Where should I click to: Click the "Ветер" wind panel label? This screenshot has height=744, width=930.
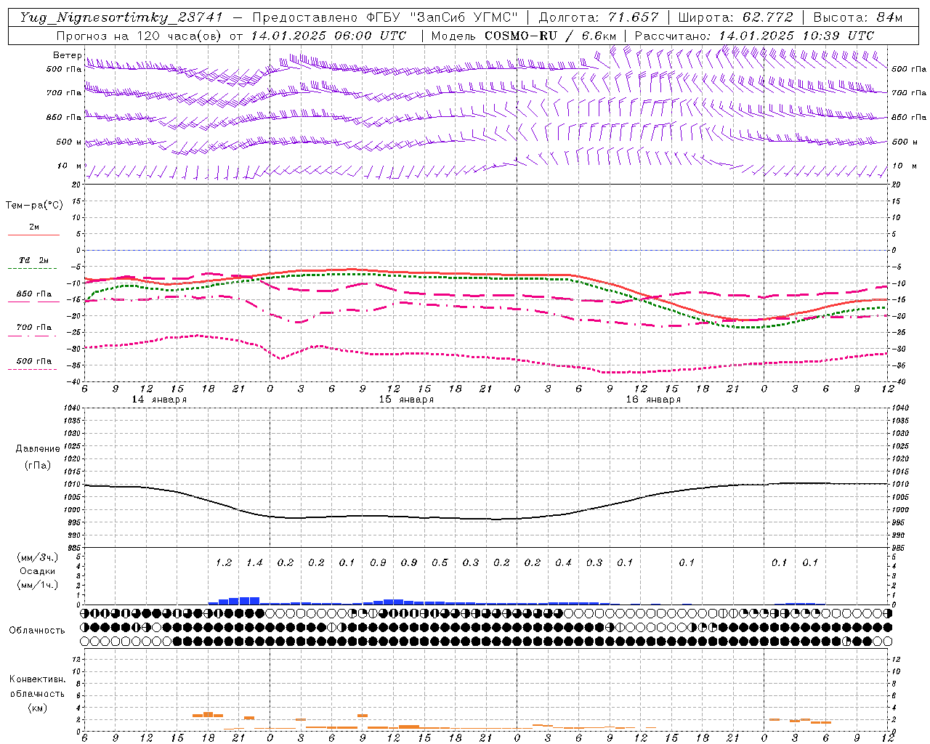67,55
